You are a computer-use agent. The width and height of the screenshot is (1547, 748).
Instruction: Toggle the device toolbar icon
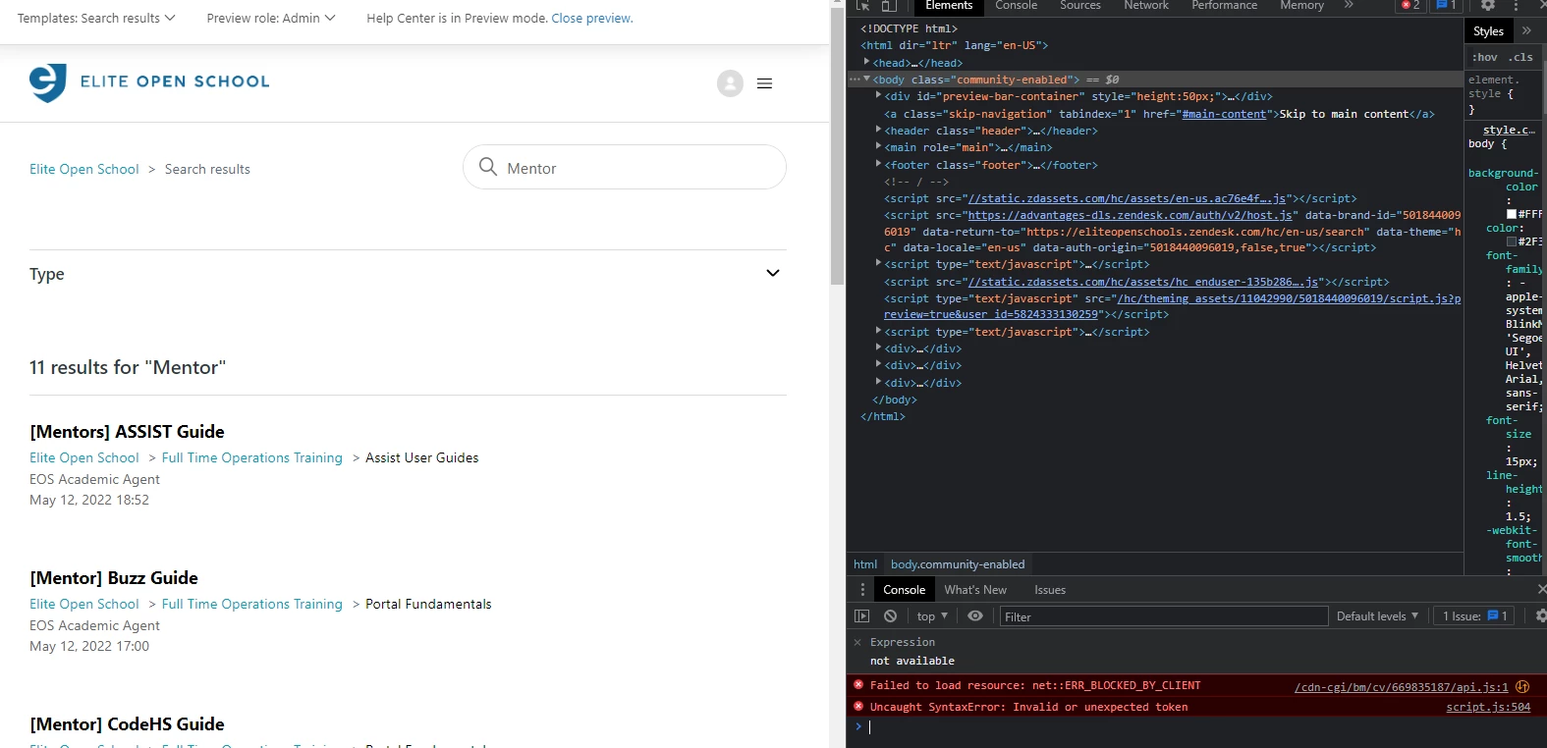(x=889, y=6)
